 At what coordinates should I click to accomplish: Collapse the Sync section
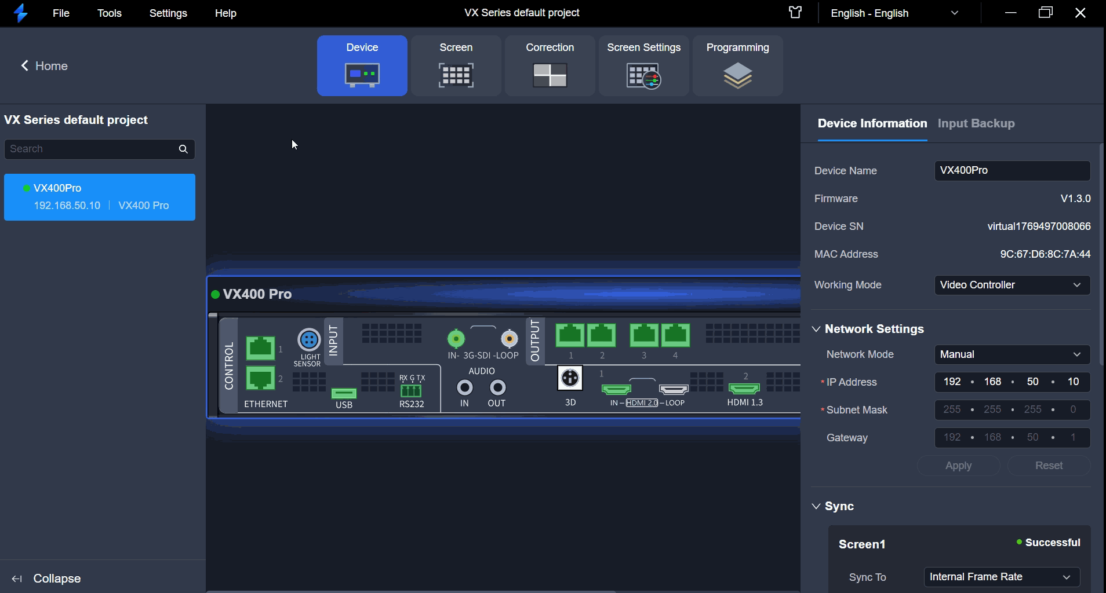pos(816,506)
